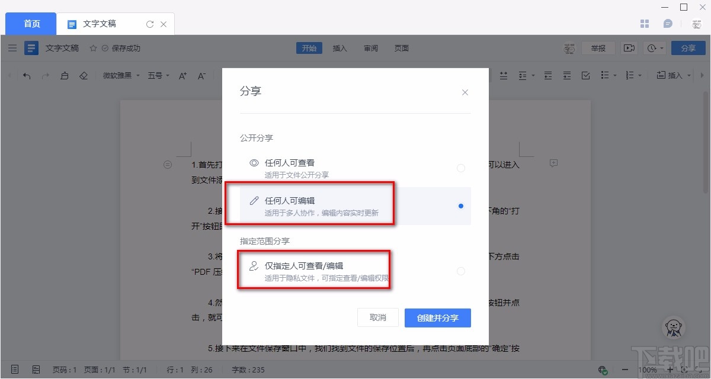Switch to the 插入 ribbon tab
This screenshot has width=711, height=379.
pyautogui.click(x=340, y=48)
